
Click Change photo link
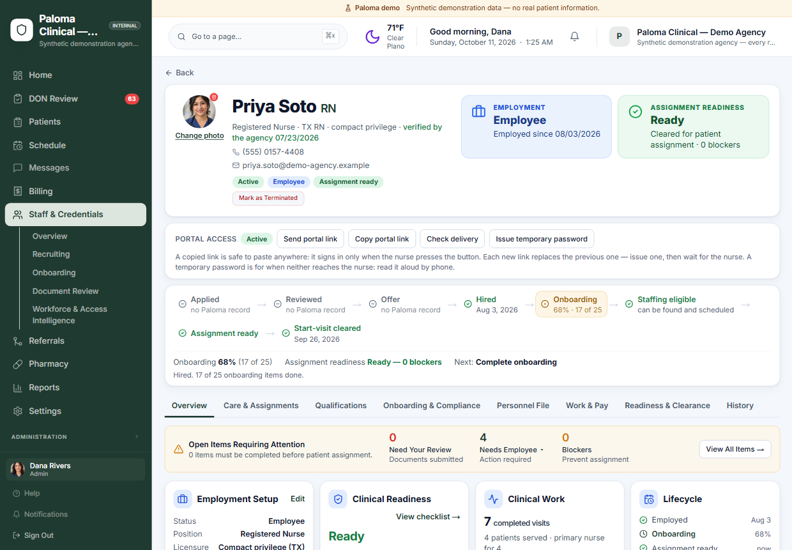click(x=200, y=135)
